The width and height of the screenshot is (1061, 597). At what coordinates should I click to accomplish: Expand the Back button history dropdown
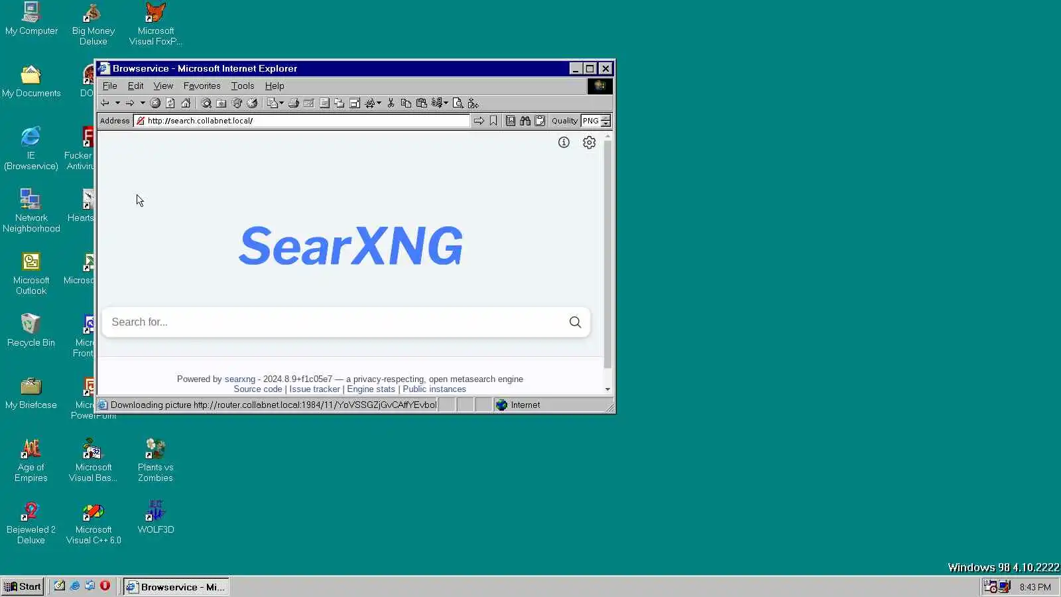[x=117, y=103]
